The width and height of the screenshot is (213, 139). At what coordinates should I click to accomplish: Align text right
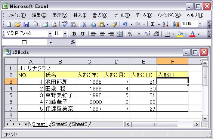111,34
